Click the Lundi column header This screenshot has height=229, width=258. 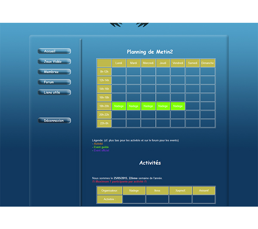tap(119, 63)
